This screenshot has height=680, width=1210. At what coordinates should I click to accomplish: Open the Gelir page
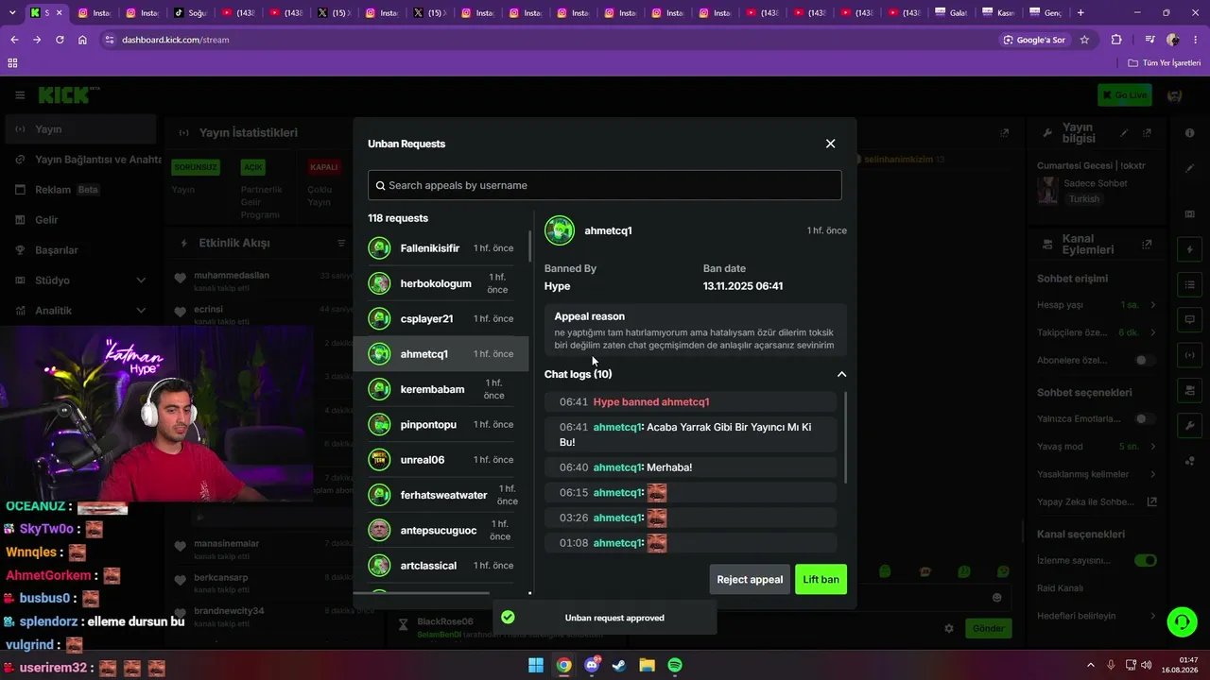click(x=79, y=220)
